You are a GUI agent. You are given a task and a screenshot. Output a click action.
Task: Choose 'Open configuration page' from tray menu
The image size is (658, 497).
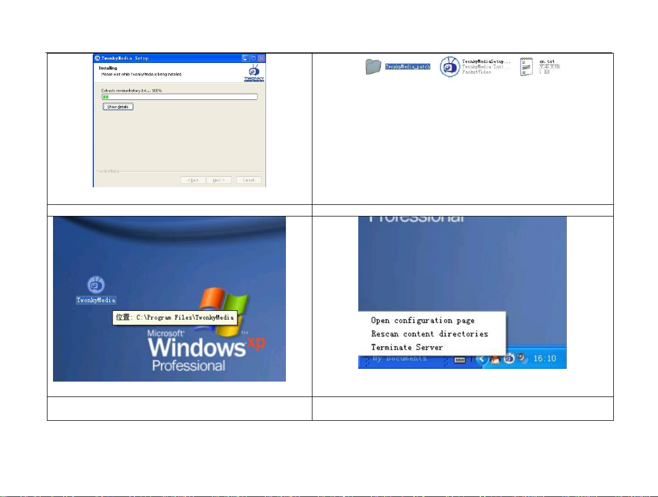tap(423, 321)
